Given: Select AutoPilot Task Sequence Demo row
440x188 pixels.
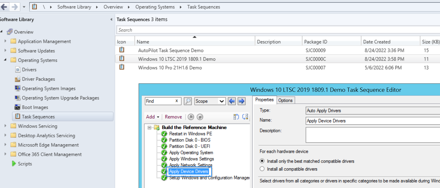Looking at the screenshot, I should [278, 50].
